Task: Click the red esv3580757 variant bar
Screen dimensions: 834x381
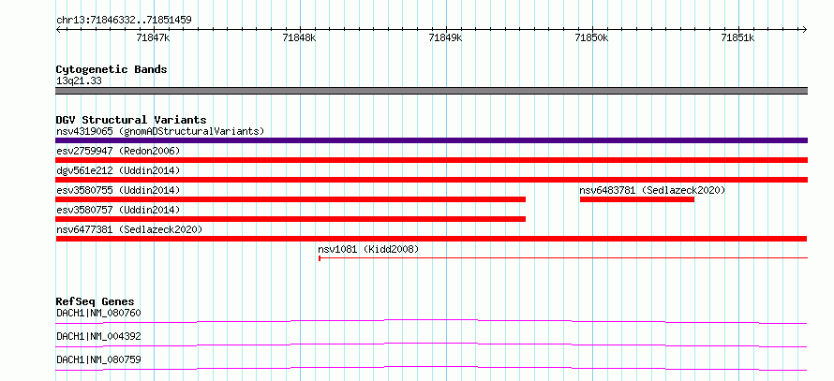Action: [x=290, y=219]
